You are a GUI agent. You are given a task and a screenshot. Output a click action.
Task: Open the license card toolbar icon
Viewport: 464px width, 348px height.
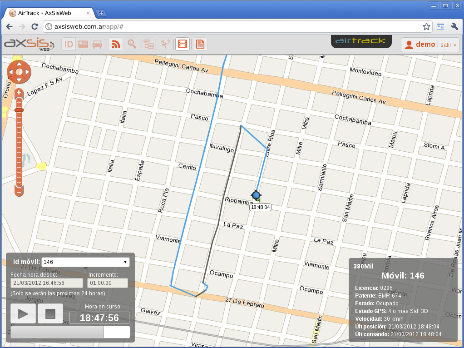pos(83,44)
